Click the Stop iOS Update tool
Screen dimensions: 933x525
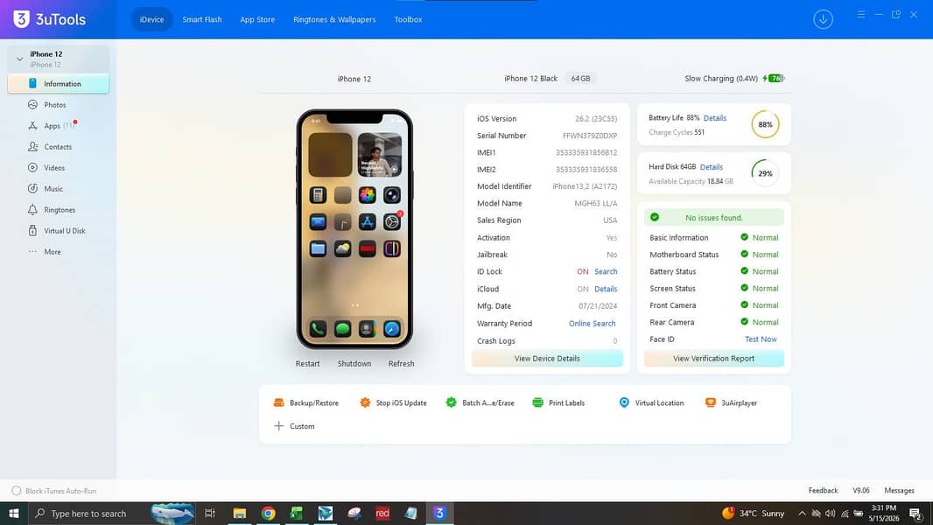pyautogui.click(x=393, y=402)
